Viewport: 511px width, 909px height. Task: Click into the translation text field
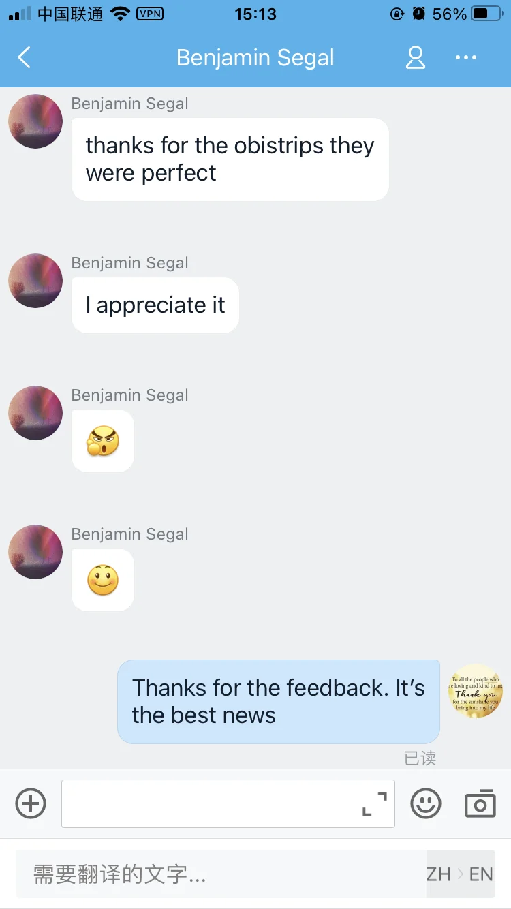coord(221,874)
